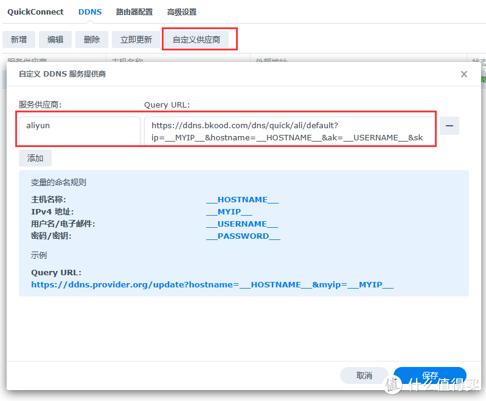Click 取消 to cancel the dialog
The image size is (486, 401).
(x=364, y=375)
